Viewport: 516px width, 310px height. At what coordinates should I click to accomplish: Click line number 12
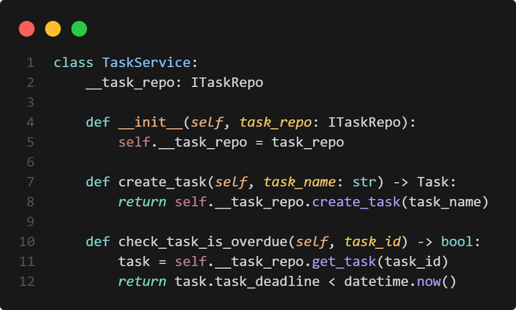[x=27, y=282]
